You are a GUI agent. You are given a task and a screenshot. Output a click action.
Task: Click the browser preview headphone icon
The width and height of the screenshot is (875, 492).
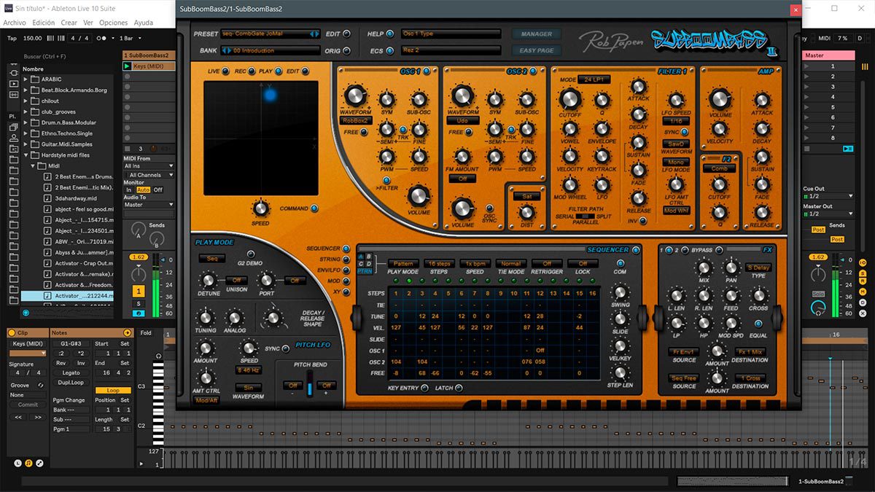tap(27, 313)
